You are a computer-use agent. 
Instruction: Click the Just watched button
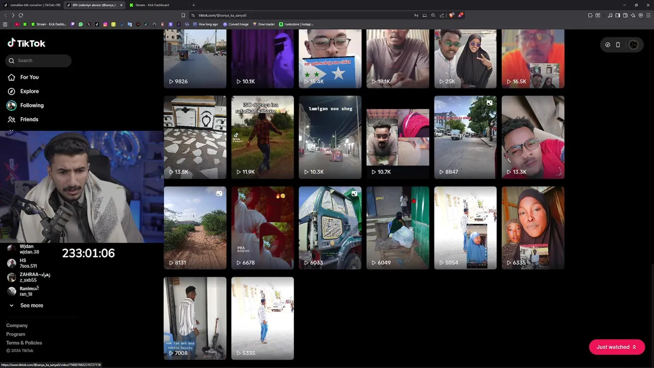[617, 347]
